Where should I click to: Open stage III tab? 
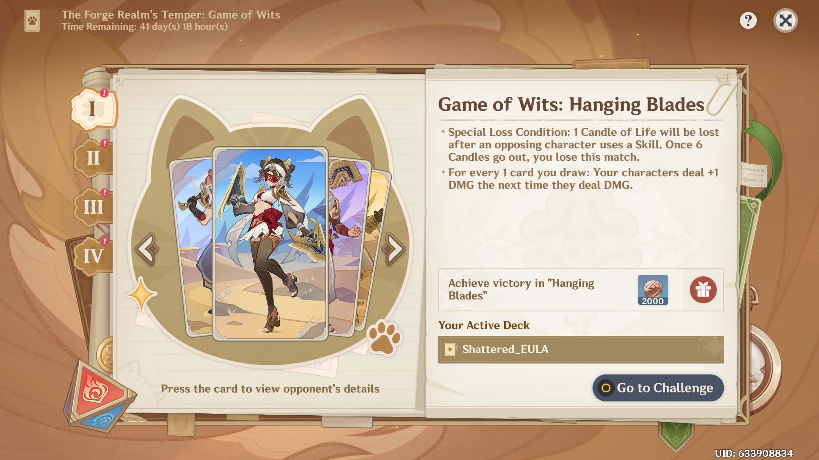pos(93,207)
